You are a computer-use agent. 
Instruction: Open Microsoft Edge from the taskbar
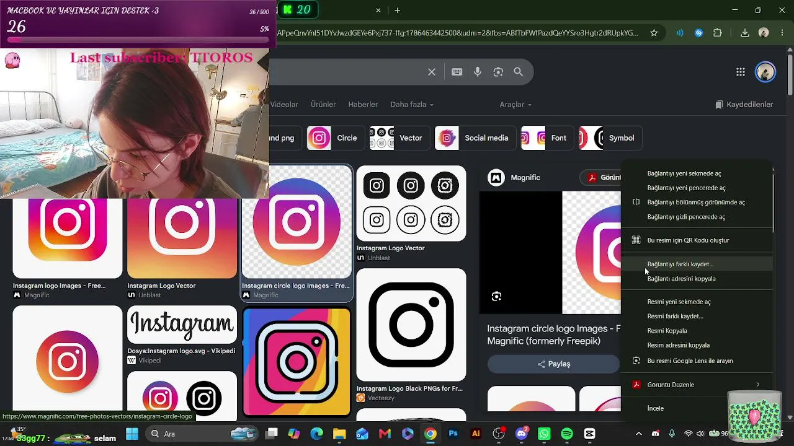[x=316, y=434]
